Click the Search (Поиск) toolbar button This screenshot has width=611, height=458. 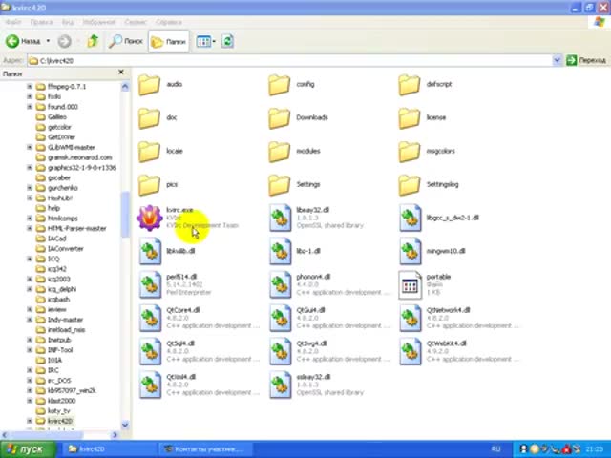click(x=126, y=41)
